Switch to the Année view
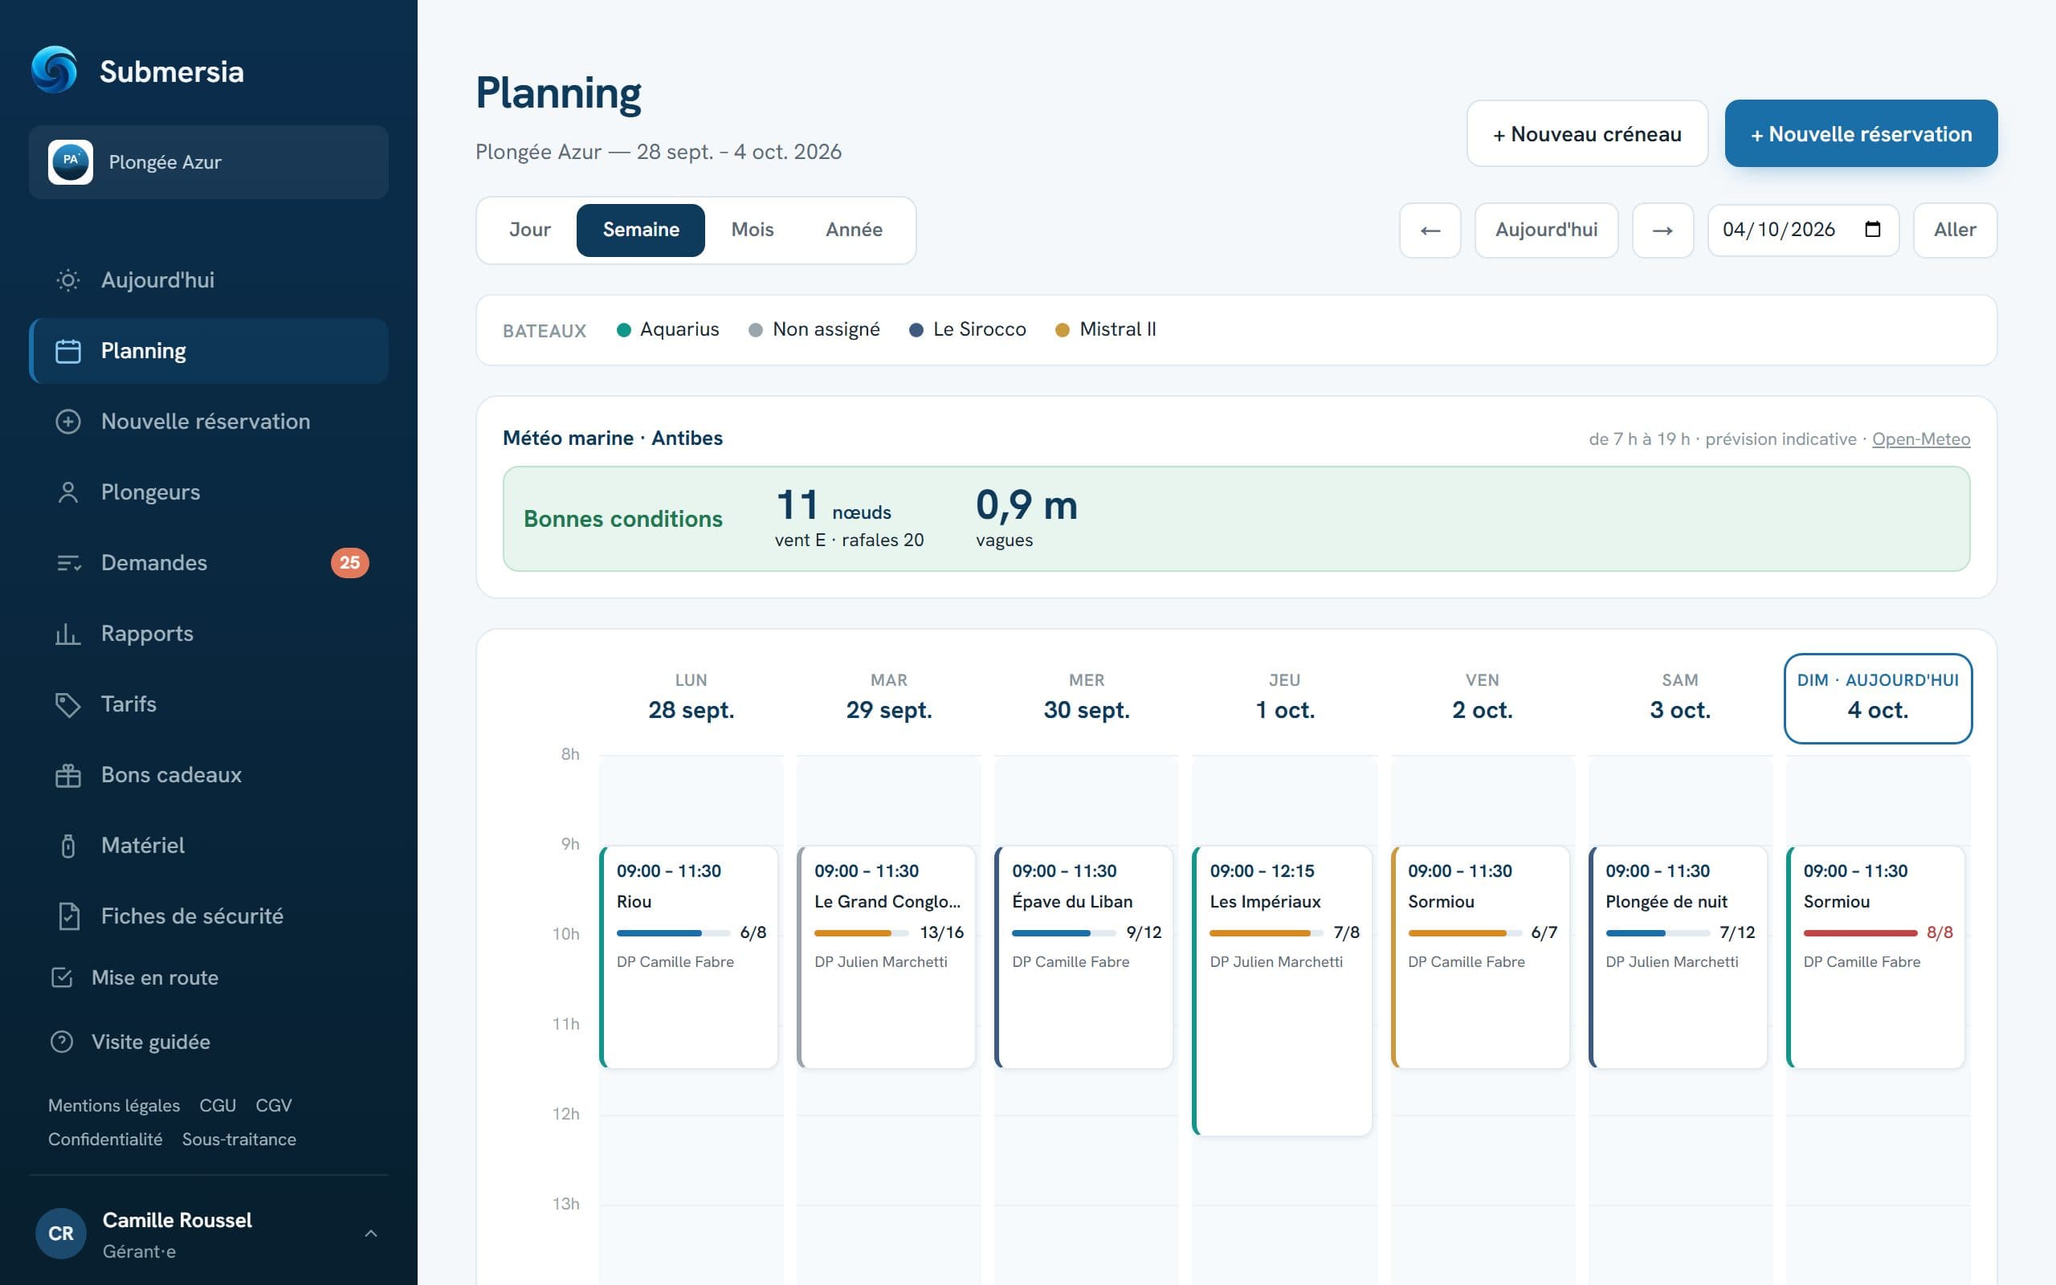The height and width of the screenshot is (1285, 2056). [x=854, y=230]
